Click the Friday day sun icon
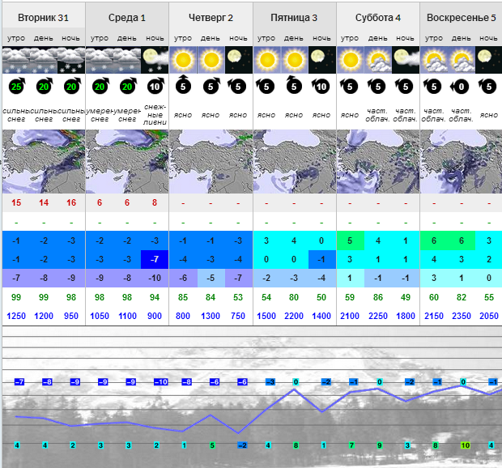This screenshot has height=468, width=502. pyautogui.click(x=294, y=60)
